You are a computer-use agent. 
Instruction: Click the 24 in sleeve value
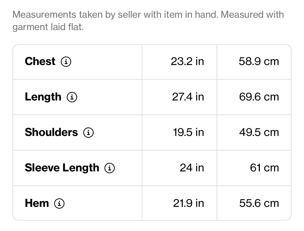pyautogui.click(x=192, y=168)
